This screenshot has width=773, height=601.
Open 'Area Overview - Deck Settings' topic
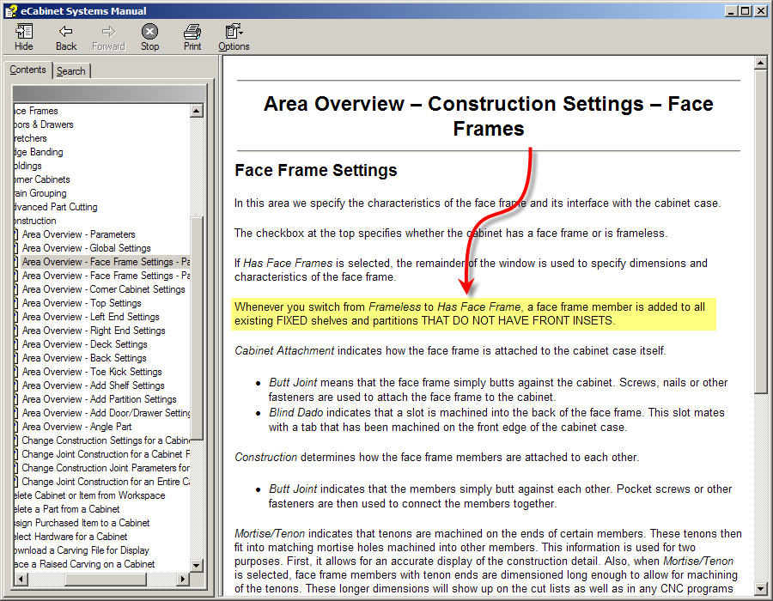click(x=84, y=345)
